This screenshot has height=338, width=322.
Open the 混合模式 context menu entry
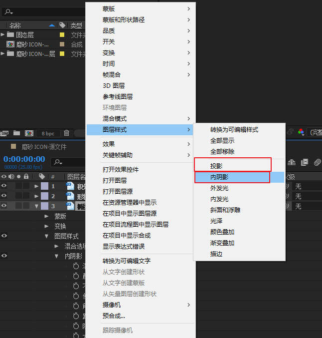pos(141,118)
